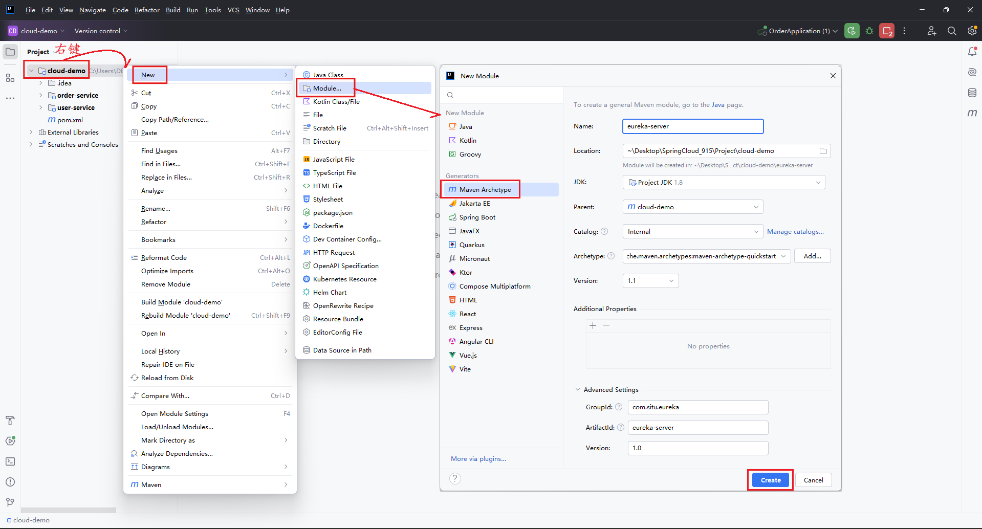Follow the Java page link
The height and width of the screenshot is (529, 982).
(x=718, y=104)
